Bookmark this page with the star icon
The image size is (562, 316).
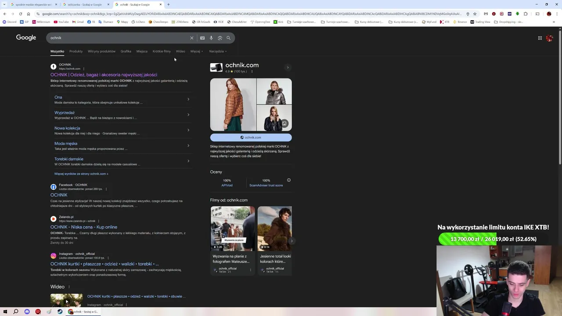pos(475,14)
